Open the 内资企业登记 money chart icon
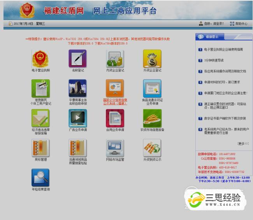The height and width of the screenshot is (220, 253). 115,58
